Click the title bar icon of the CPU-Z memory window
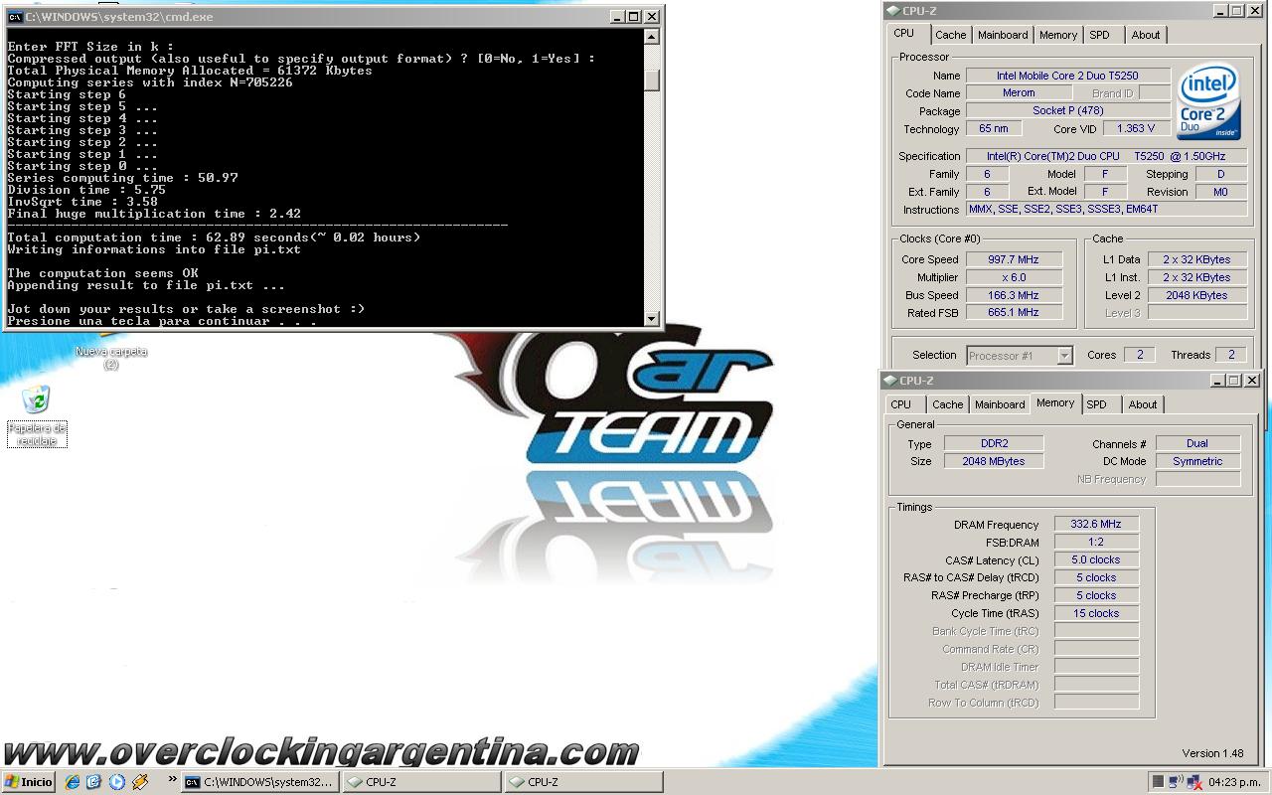The width and height of the screenshot is (1272, 795). (x=888, y=381)
